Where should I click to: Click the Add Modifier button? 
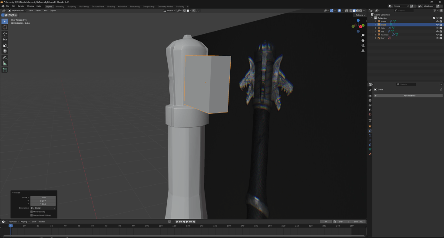pos(409,95)
